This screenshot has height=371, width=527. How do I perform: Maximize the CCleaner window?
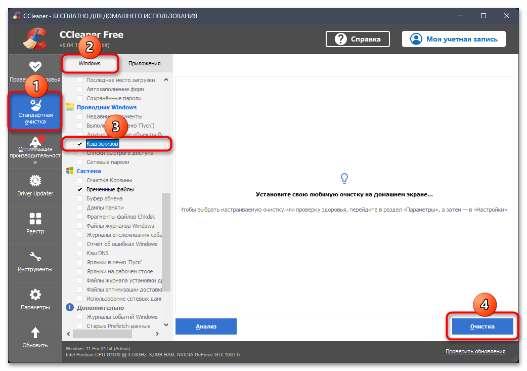click(484, 16)
